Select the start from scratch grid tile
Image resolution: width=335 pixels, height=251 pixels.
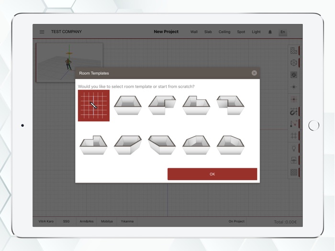pos(94,106)
